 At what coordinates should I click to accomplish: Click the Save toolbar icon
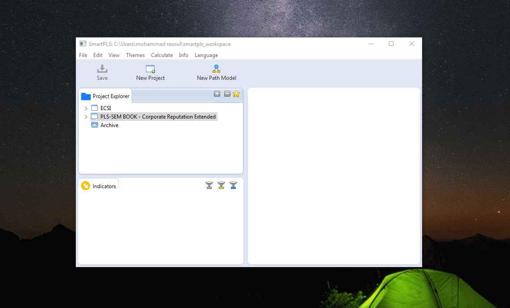pyautogui.click(x=102, y=69)
